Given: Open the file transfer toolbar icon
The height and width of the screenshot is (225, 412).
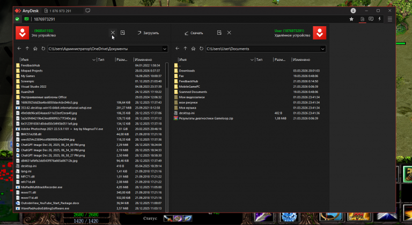Looking at the screenshot, I should coord(362,19).
